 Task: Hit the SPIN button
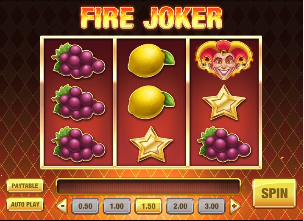(274, 193)
